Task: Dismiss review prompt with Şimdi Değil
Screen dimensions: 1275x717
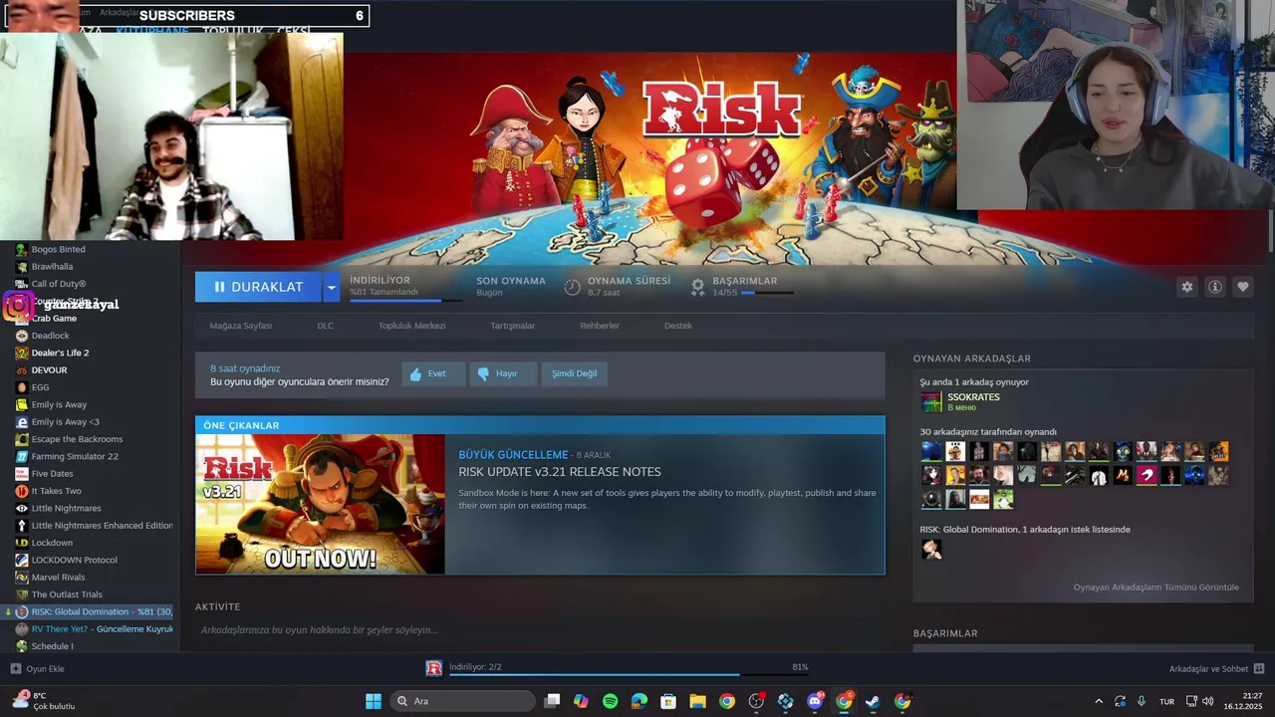Action: 574,373
